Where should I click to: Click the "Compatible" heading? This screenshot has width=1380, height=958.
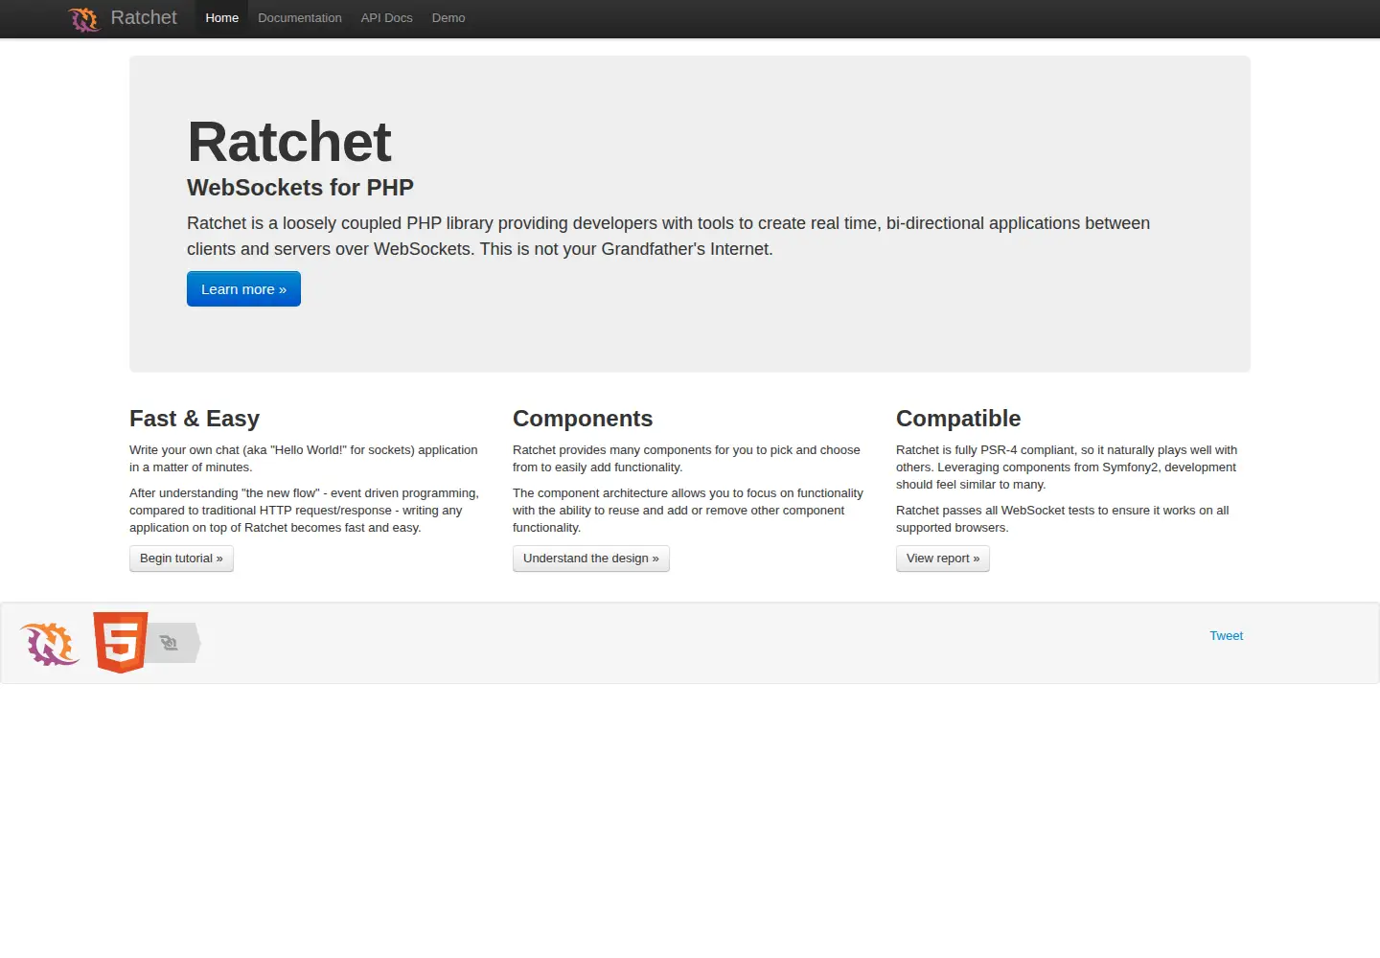coord(958,419)
